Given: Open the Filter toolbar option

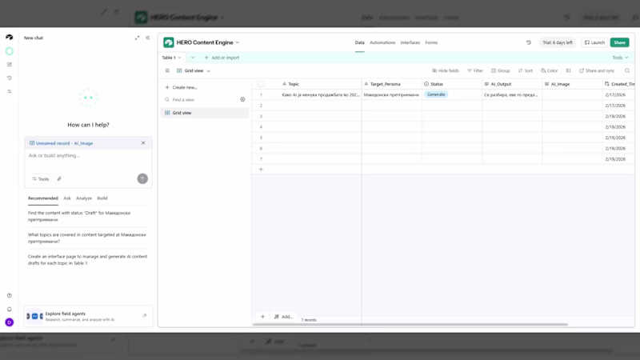Looking at the screenshot, I should pyautogui.click(x=475, y=70).
